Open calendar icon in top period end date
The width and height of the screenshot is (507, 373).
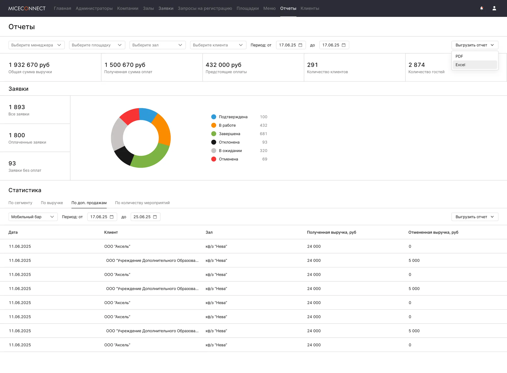[344, 45]
